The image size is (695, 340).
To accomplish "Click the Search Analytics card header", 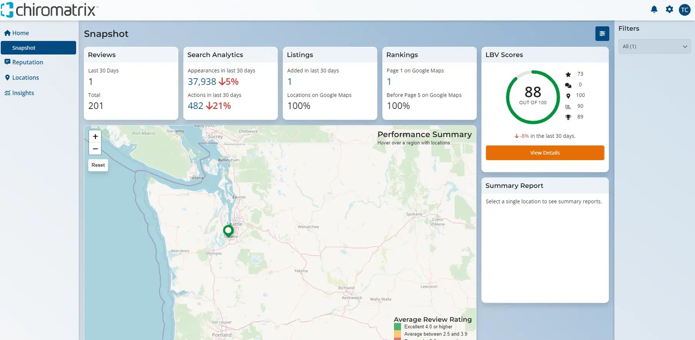I will 230,55.
